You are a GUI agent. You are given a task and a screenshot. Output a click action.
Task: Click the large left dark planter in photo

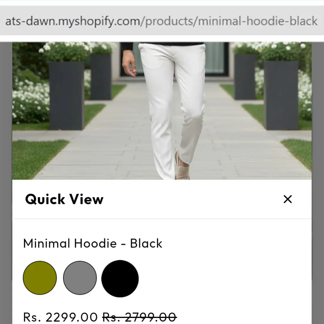click(x=67, y=95)
